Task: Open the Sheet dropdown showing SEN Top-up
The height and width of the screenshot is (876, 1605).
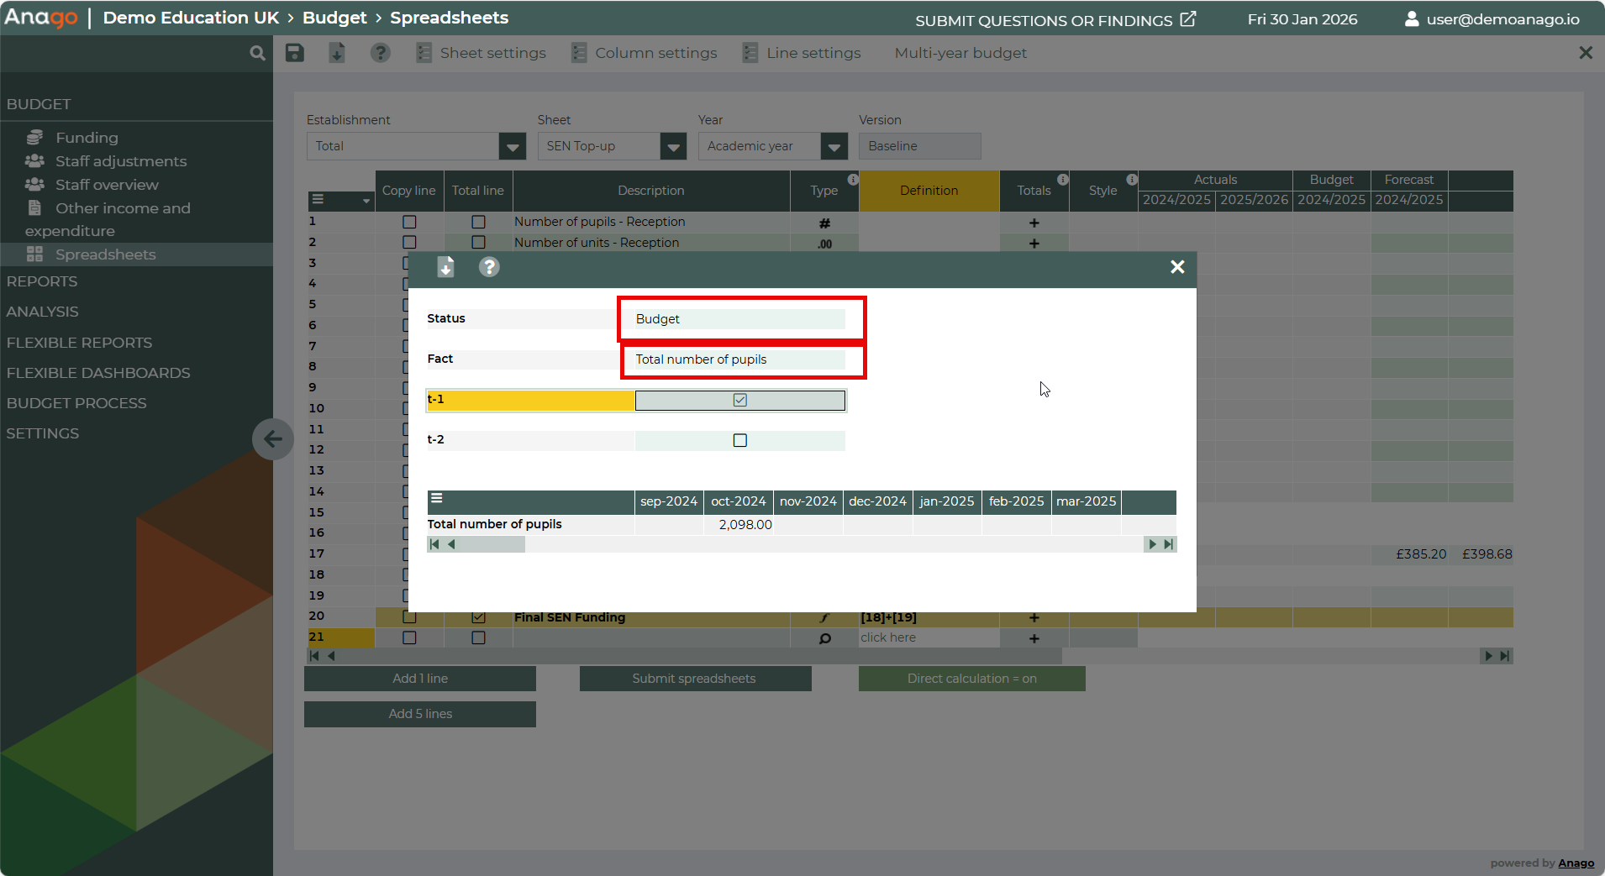Action: pos(672,147)
